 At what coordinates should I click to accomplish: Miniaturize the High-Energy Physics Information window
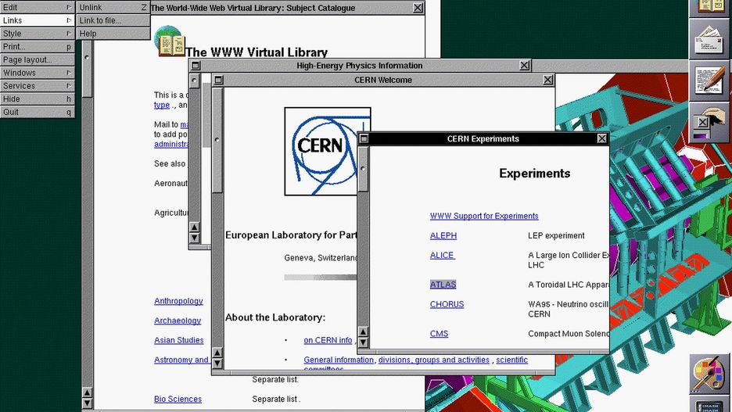click(x=196, y=66)
